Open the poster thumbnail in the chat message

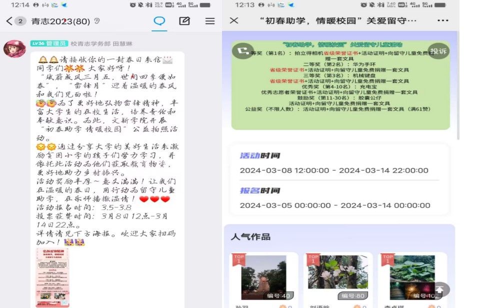click(x=52, y=277)
